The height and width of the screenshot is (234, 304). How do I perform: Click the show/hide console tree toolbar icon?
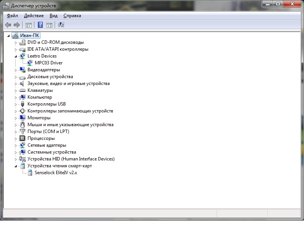pyautogui.click(x=29, y=25)
